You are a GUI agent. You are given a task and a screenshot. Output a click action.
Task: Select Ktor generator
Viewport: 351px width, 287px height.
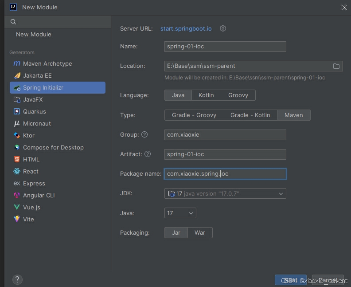click(58, 136)
